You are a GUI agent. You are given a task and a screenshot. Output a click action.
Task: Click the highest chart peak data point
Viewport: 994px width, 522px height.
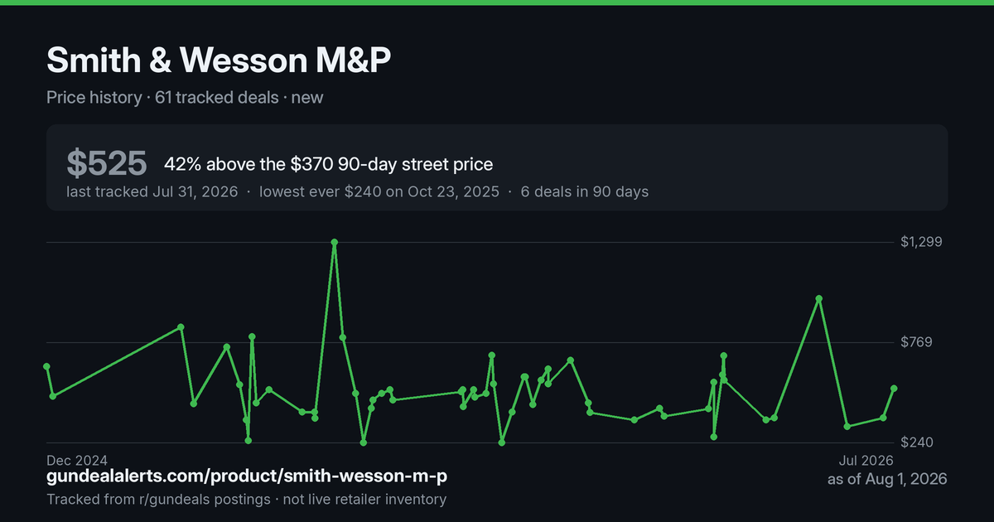(335, 243)
